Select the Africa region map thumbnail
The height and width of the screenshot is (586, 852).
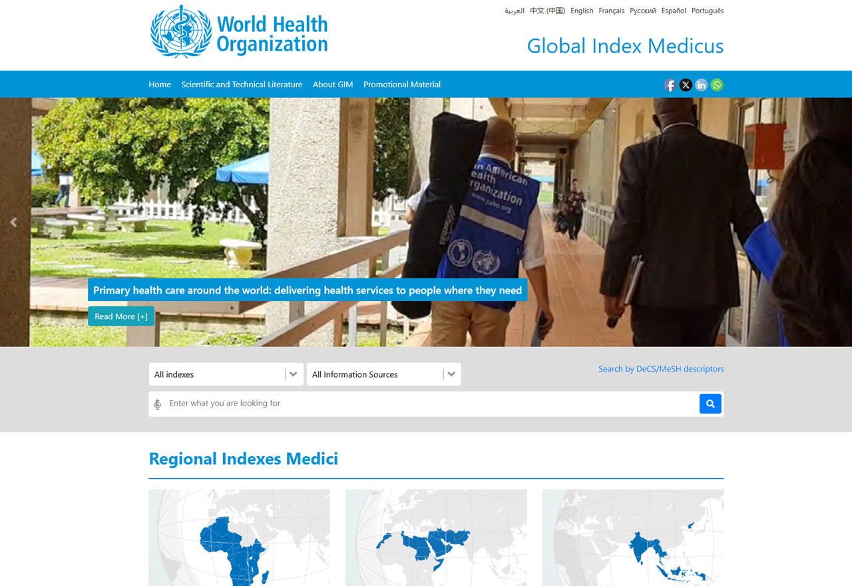tap(239, 537)
